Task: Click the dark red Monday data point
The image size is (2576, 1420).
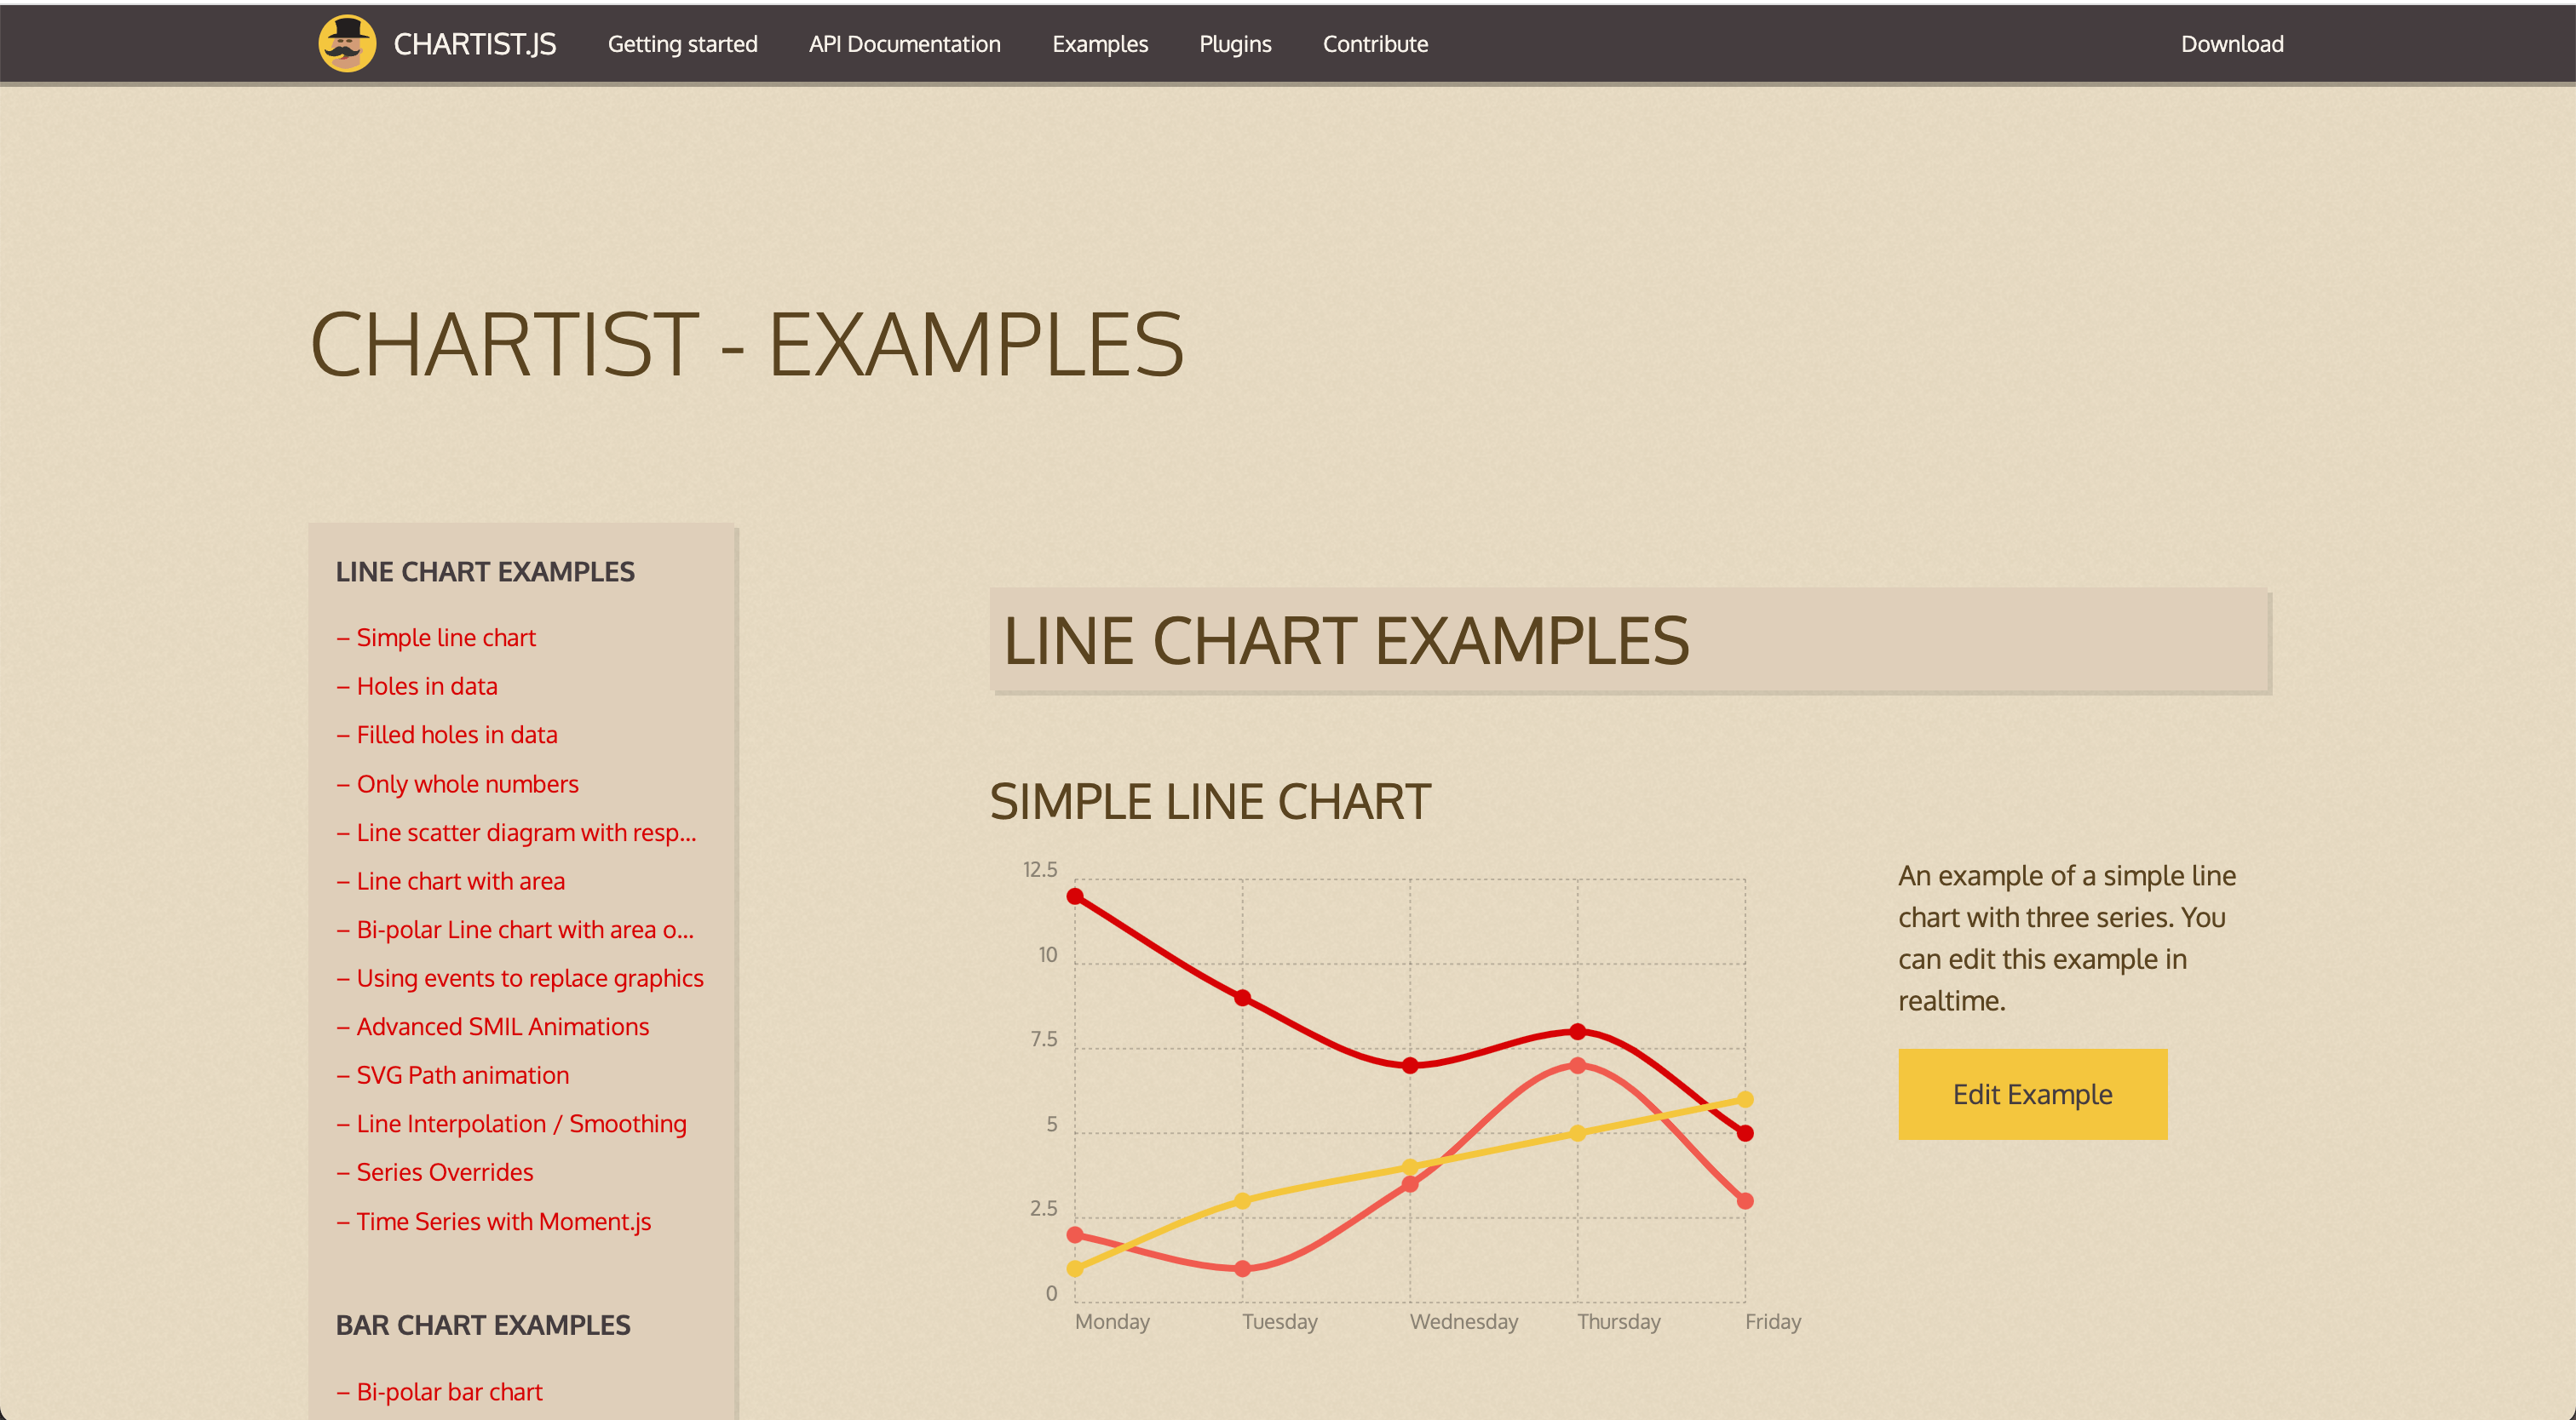Action: click(1075, 896)
